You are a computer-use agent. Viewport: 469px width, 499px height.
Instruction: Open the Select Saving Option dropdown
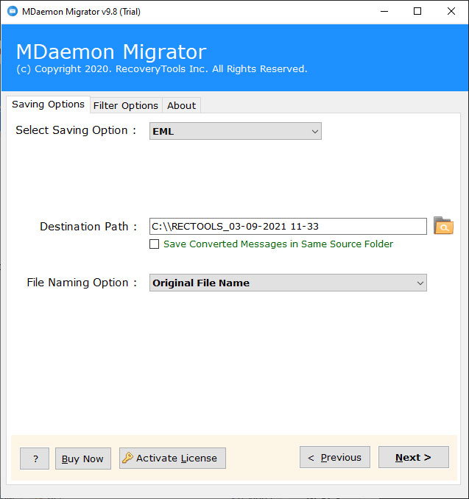pyautogui.click(x=236, y=131)
